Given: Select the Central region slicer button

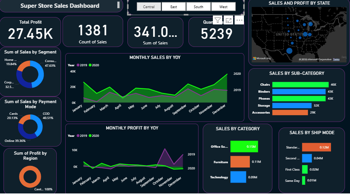Looking at the screenshot, I should pos(149,7).
